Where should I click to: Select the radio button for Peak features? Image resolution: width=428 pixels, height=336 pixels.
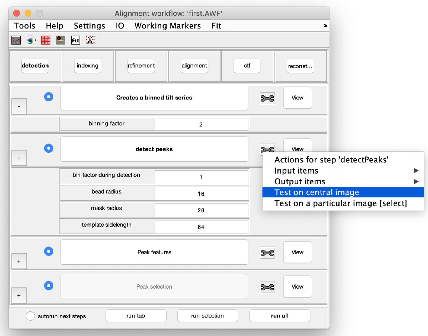[x=49, y=251]
